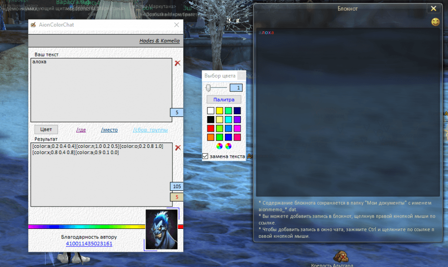
Task: Click the left color wheel icon
Action: (x=219, y=146)
